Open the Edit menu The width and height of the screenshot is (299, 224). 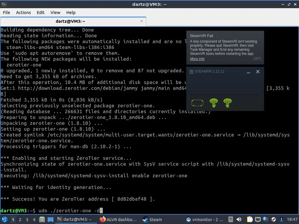click(x=40, y=12)
